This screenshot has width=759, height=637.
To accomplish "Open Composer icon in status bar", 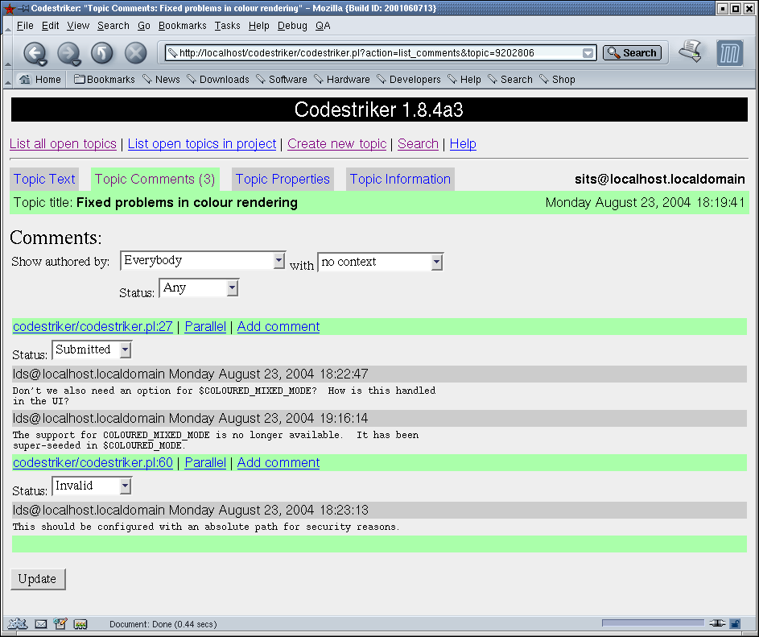I will (60, 624).
